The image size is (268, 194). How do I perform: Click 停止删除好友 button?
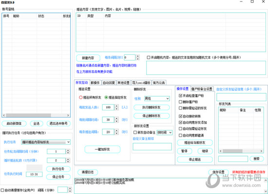[152, 116]
